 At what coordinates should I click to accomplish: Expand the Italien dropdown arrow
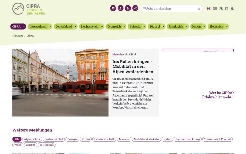tap(204, 27)
